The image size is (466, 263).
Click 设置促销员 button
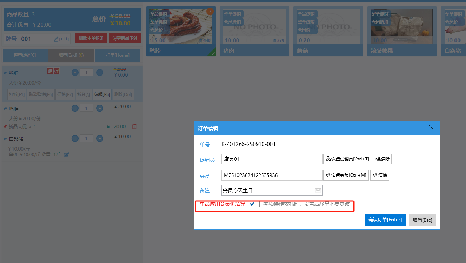(x=347, y=159)
